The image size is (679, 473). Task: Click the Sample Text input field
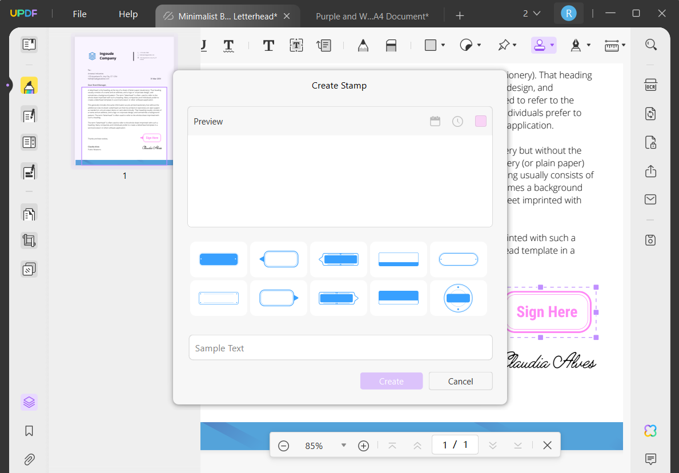[x=340, y=347]
